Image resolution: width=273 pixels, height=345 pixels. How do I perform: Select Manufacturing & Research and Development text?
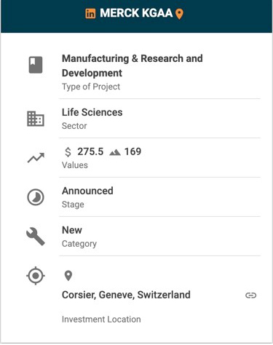click(132, 66)
